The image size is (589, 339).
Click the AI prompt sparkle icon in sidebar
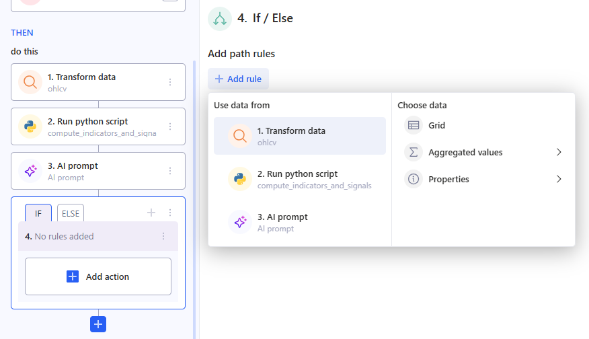pyautogui.click(x=30, y=171)
